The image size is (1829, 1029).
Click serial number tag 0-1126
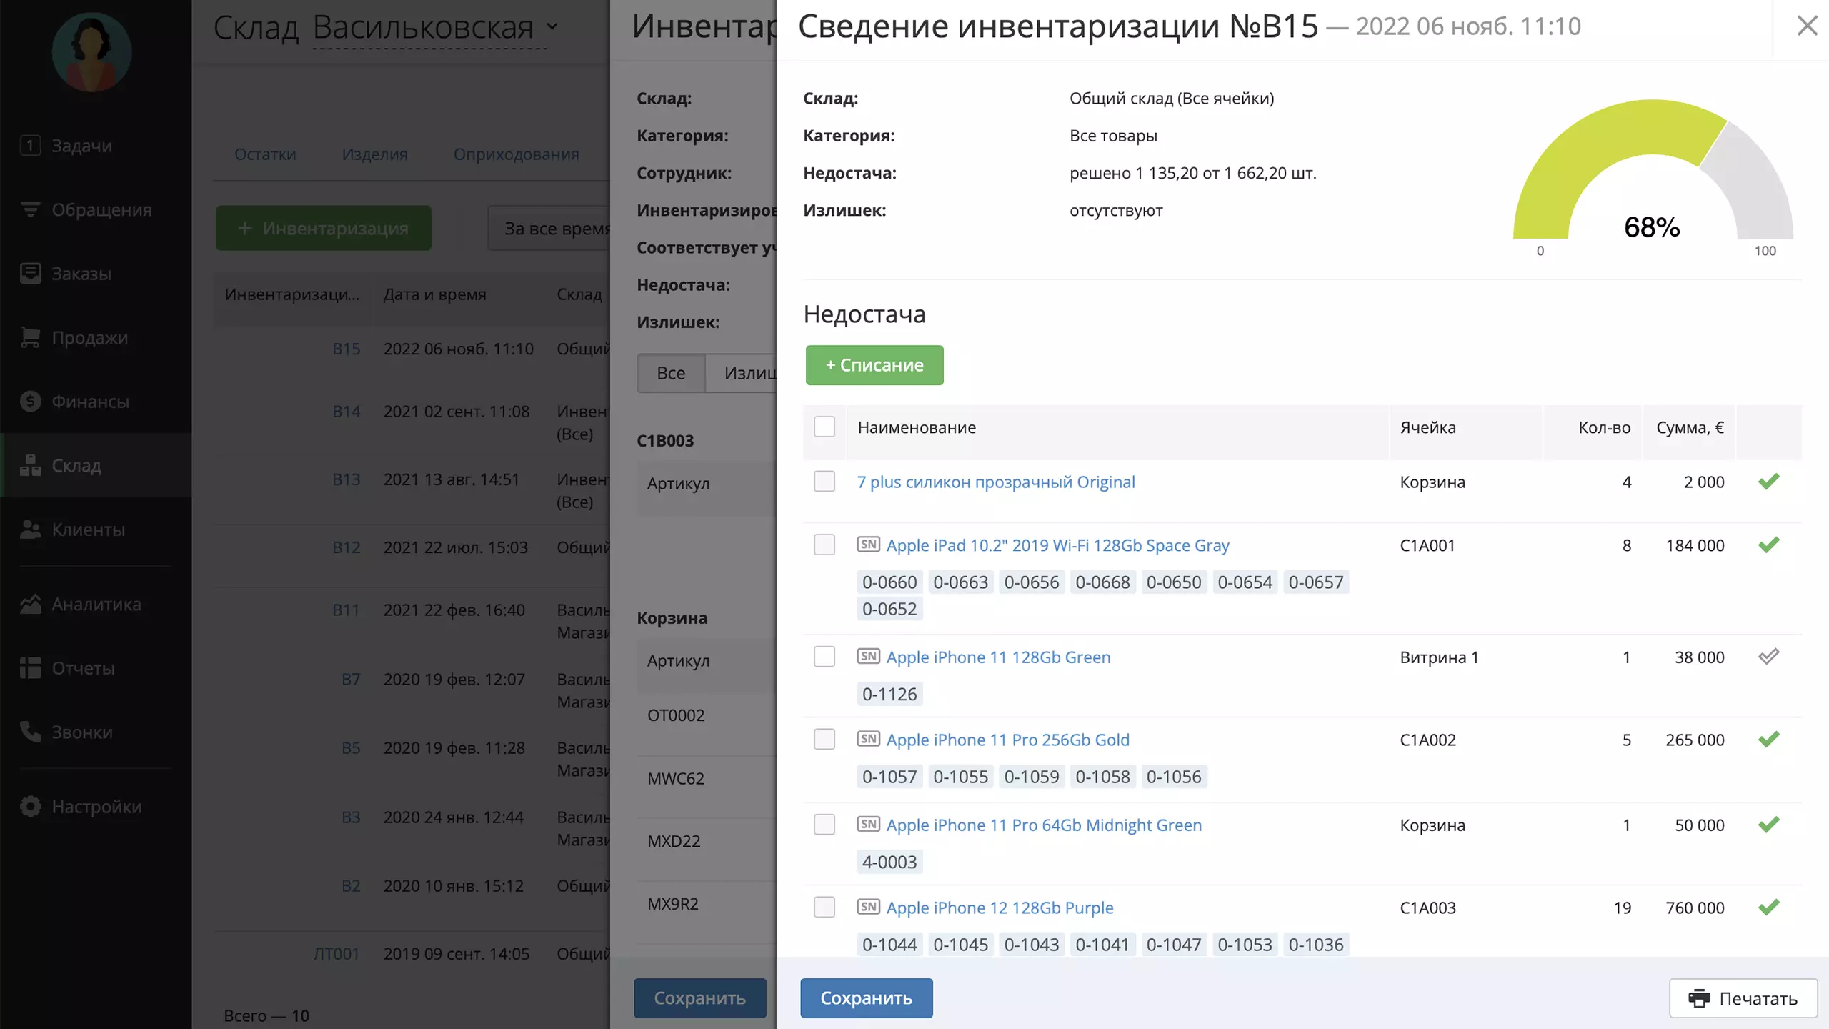(889, 694)
